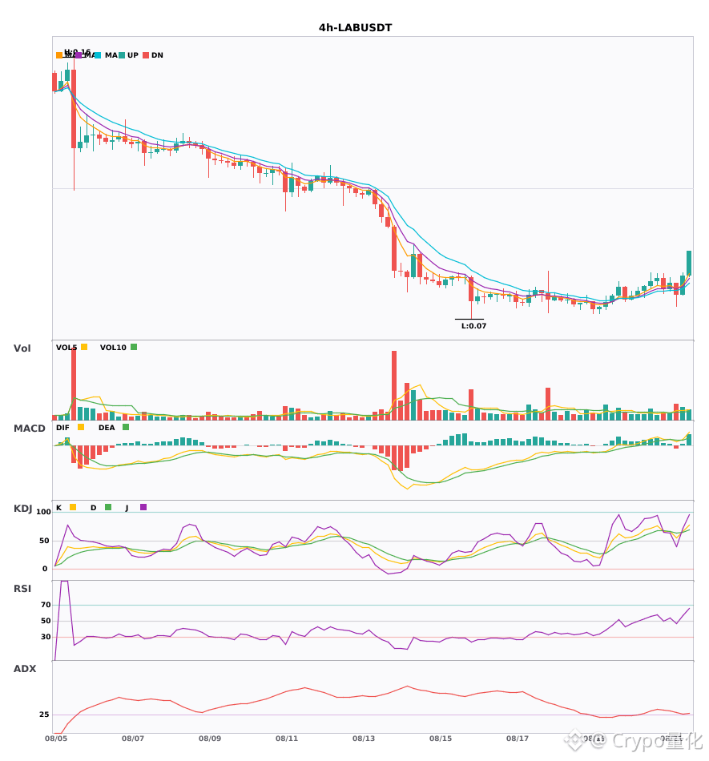Click the DN legend label
Screen dimensions: 709x761
pyautogui.click(x=157, y=55)
